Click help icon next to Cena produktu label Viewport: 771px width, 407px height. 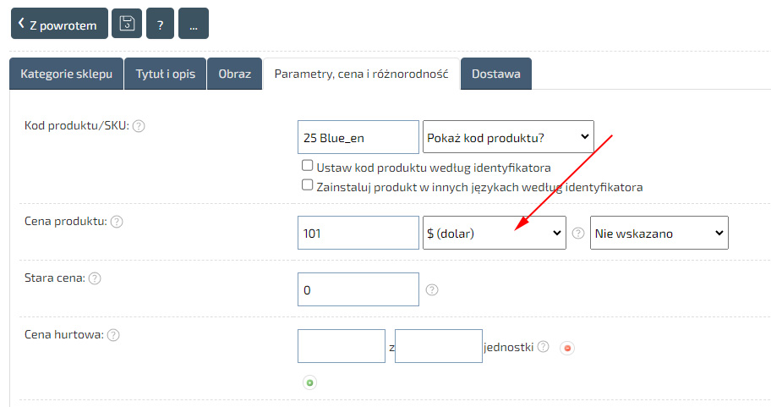tap(117, 222)
